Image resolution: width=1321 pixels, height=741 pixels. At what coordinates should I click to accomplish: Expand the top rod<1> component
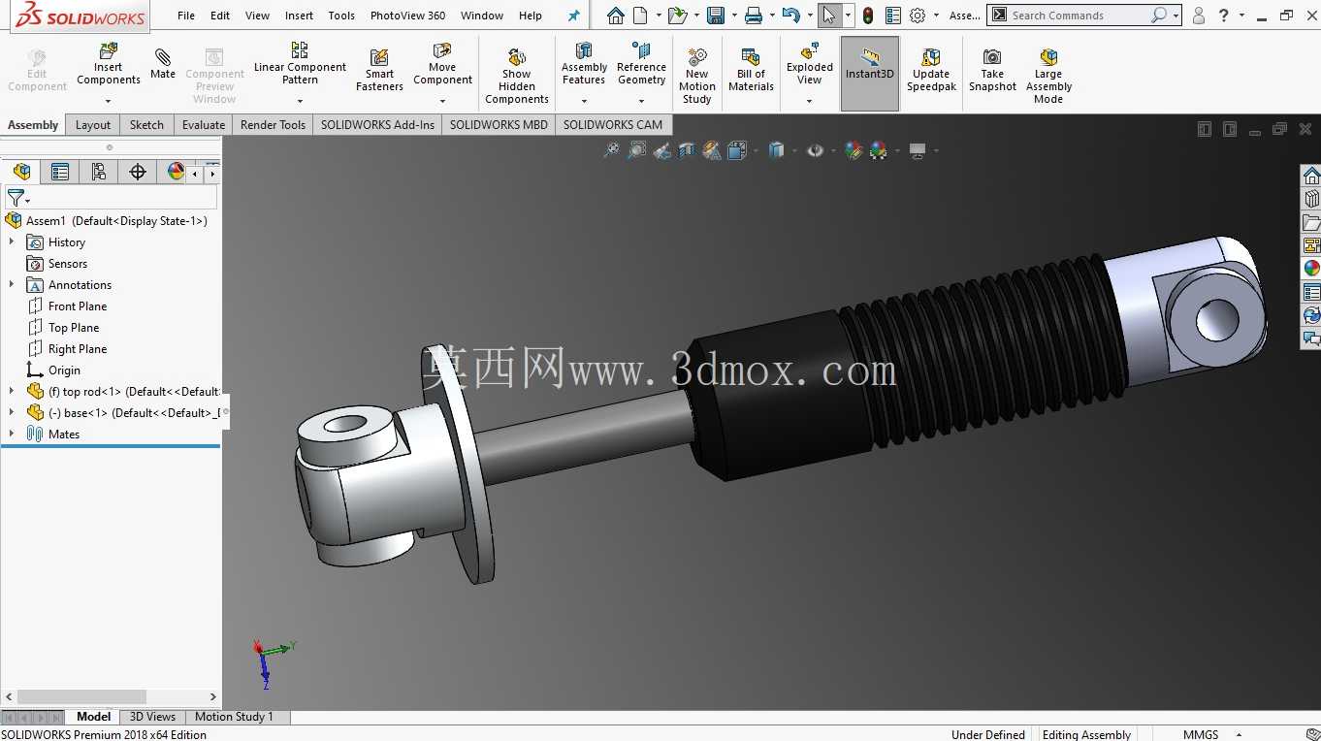(12, 392)
